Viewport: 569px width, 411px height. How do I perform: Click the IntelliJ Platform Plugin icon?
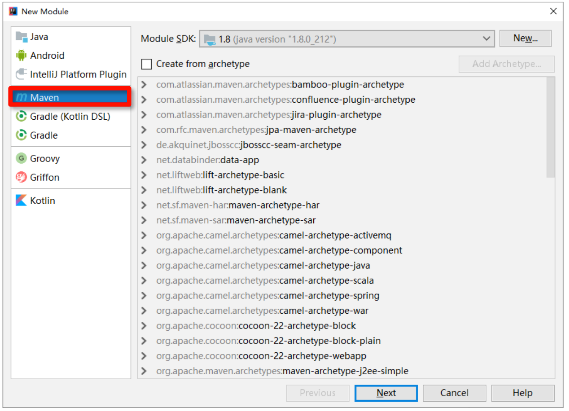(21, 74)
